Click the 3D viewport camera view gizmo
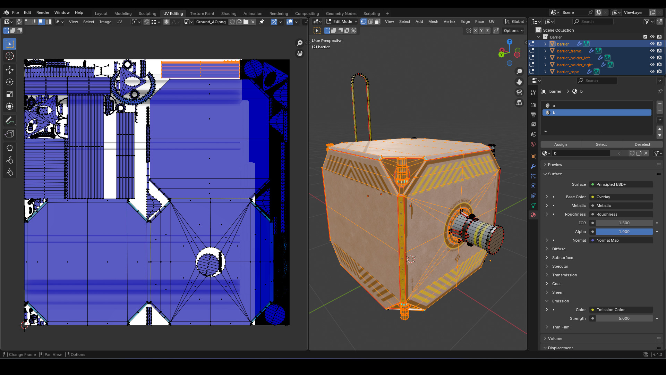This screenshot has height=375, width=666. click(x=519, y=92)
